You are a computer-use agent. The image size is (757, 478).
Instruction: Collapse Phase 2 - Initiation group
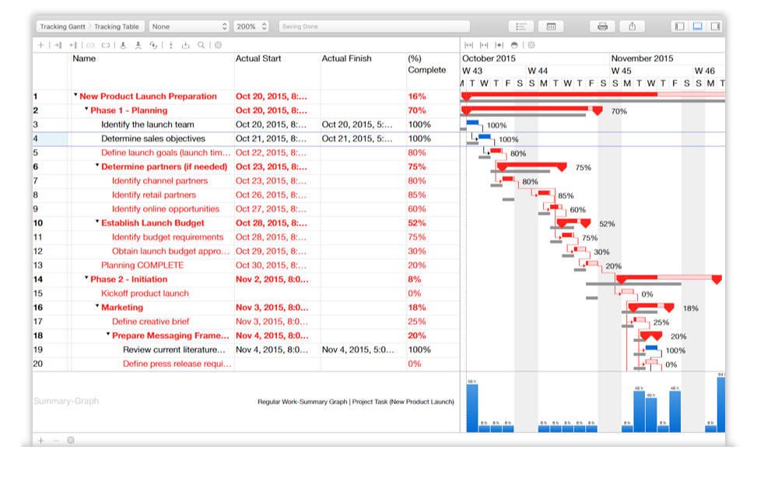[86, 277]
